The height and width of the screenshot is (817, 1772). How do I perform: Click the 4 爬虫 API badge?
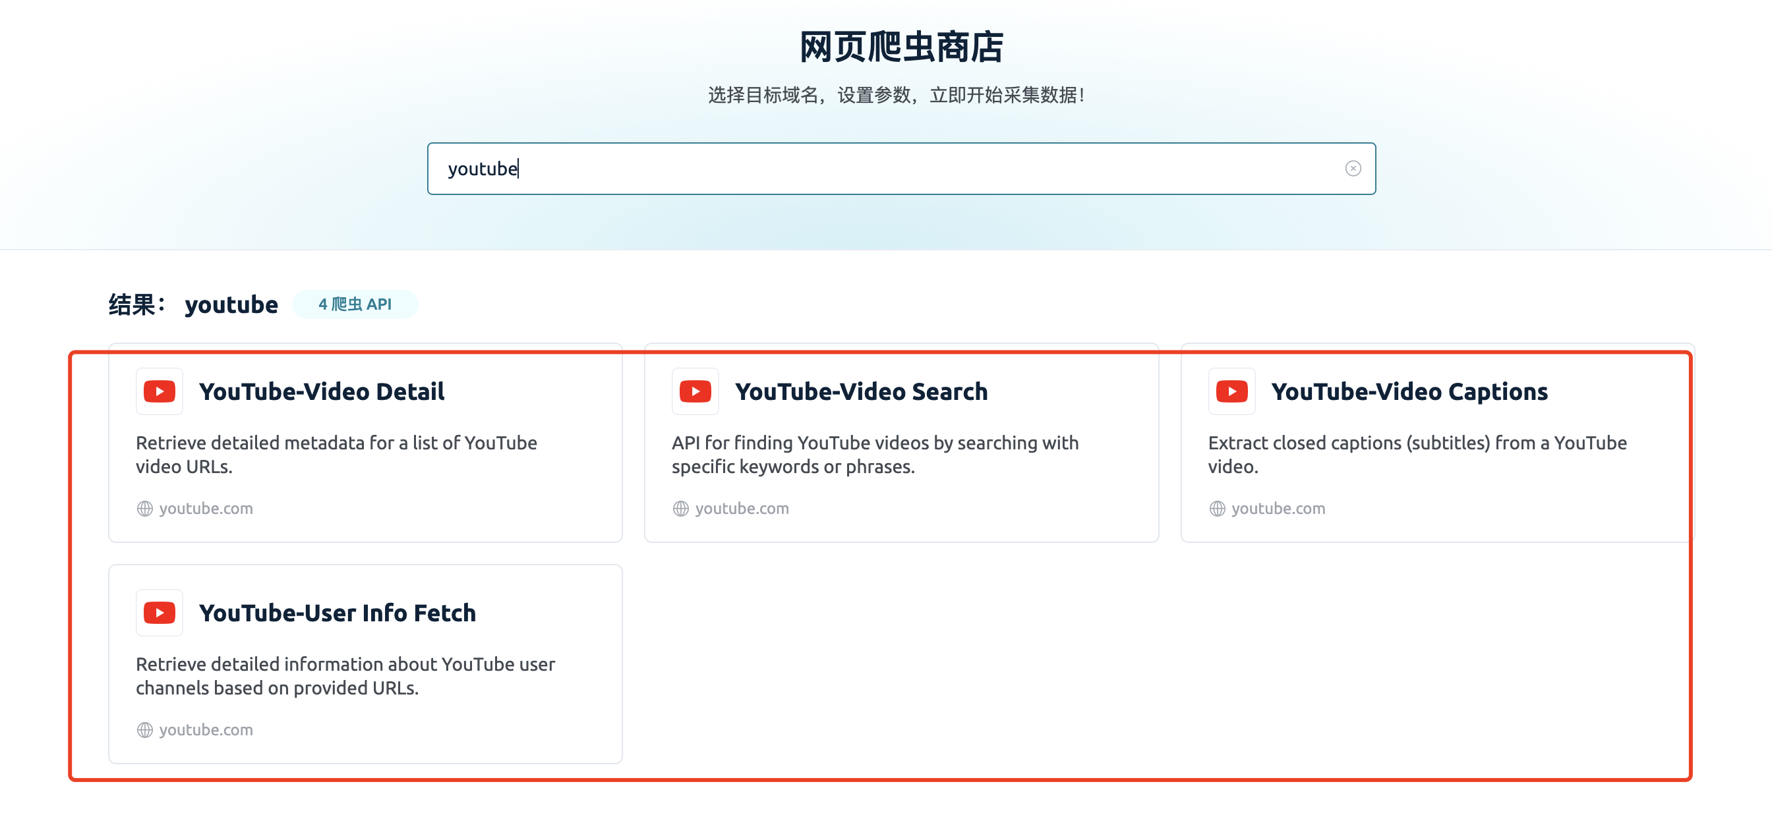(x=355, y=304)
